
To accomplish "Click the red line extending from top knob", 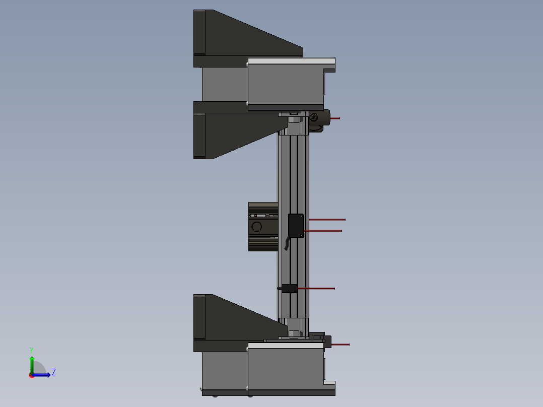I will coord(334,118).
